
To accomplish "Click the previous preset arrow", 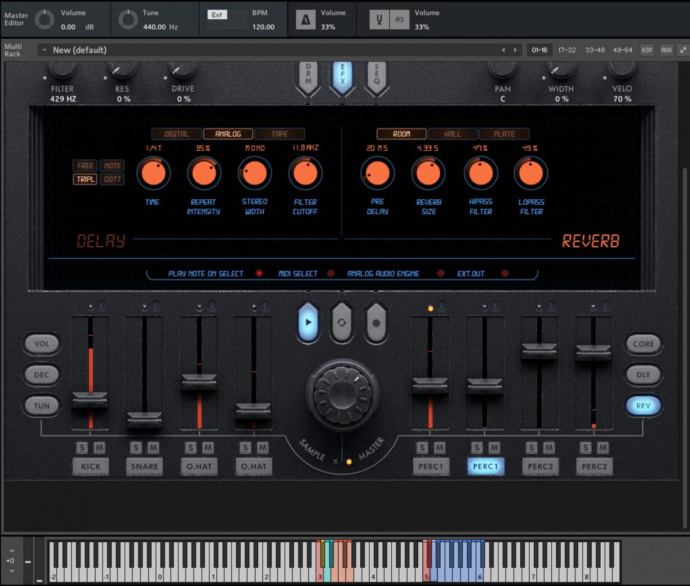I will 504,50.
